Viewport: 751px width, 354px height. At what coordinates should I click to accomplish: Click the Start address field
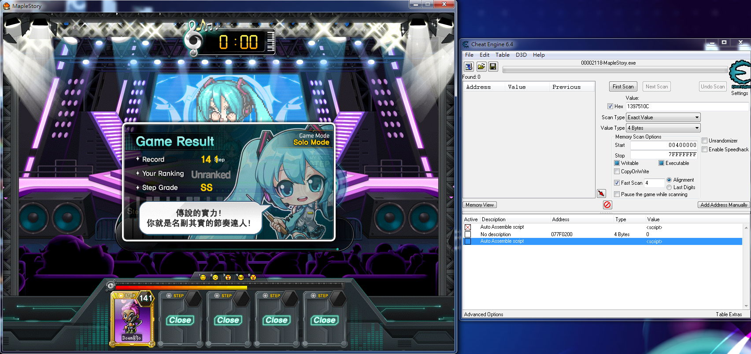[664, 145]
